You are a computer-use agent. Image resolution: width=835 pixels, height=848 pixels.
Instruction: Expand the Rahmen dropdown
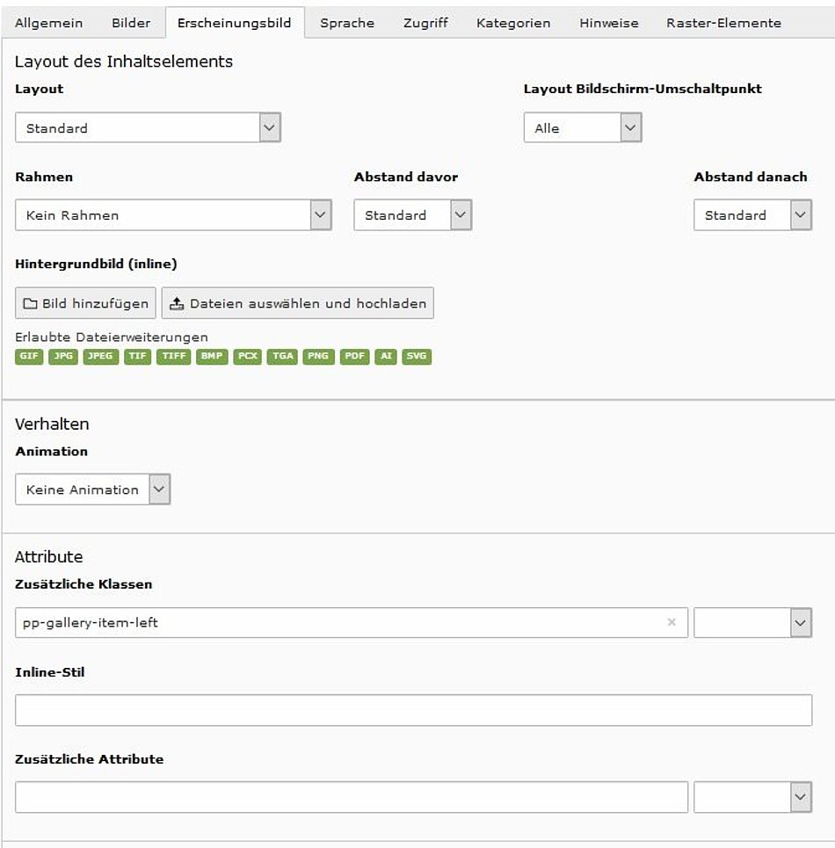click(x=173, y=214)
